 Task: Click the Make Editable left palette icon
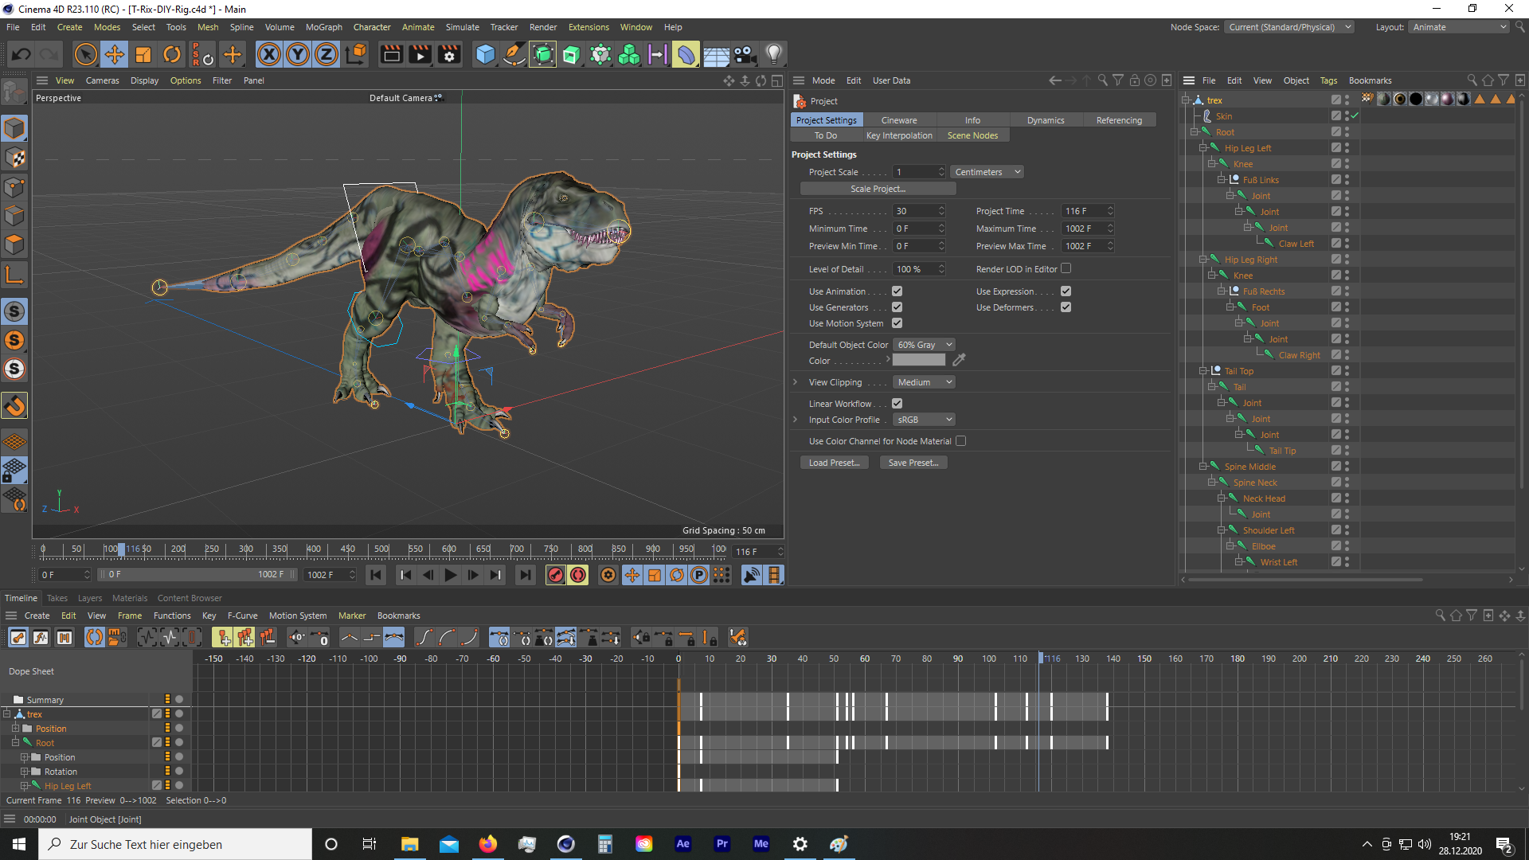click(14, 93)
